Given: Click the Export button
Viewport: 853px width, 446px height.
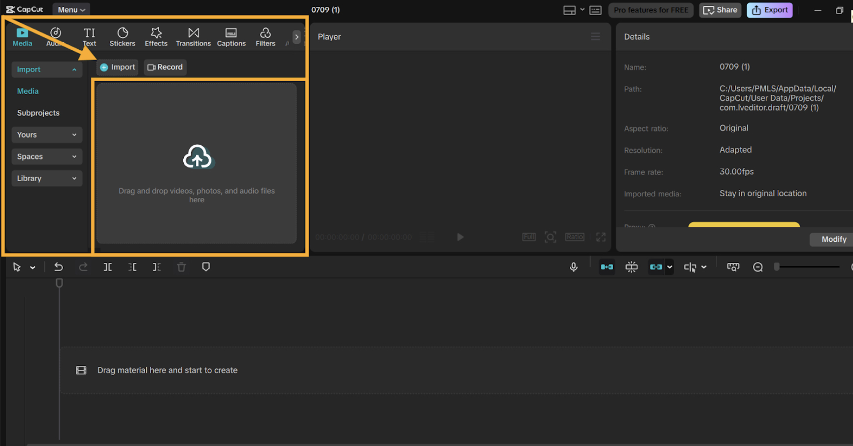Looking at the screenshot, I should click(769, 10).
